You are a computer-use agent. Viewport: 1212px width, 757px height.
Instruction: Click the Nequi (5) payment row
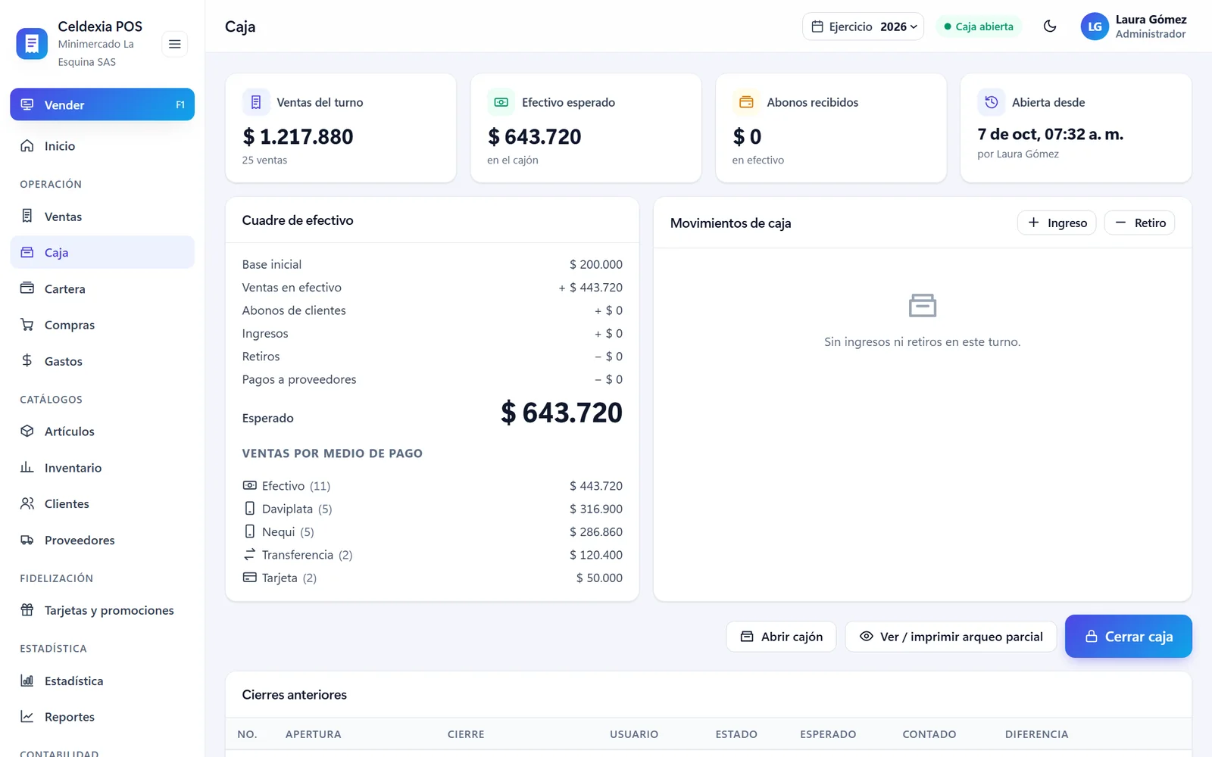coord(433,532)
